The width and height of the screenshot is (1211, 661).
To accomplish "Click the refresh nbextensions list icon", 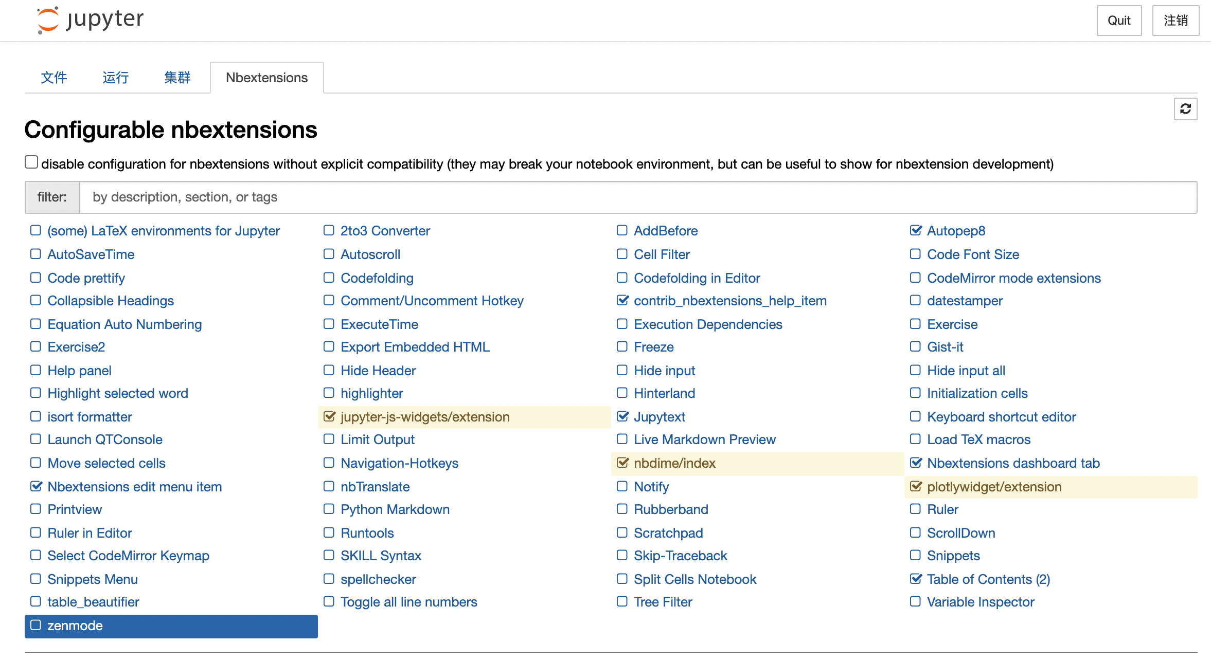I will click(x=1185, y=109).
